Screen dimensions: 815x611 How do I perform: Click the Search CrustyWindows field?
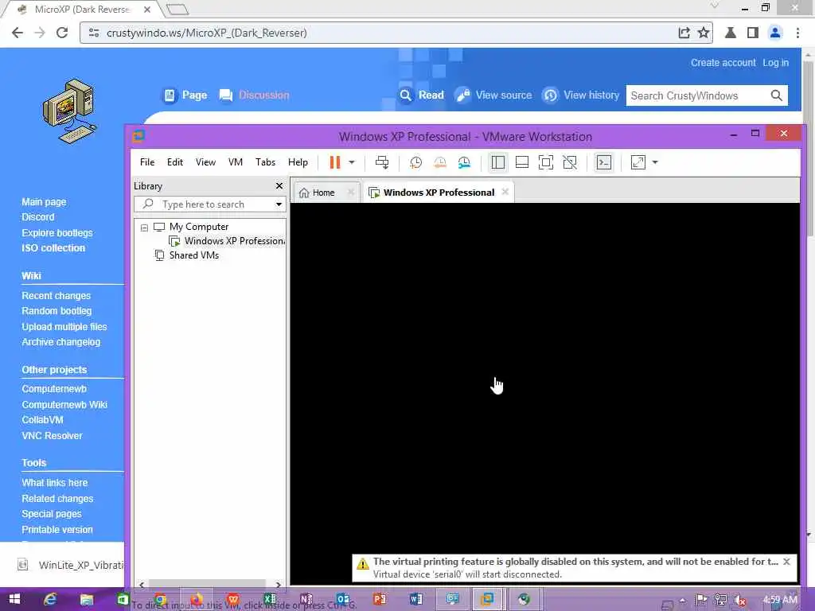[x=696, y=95]
